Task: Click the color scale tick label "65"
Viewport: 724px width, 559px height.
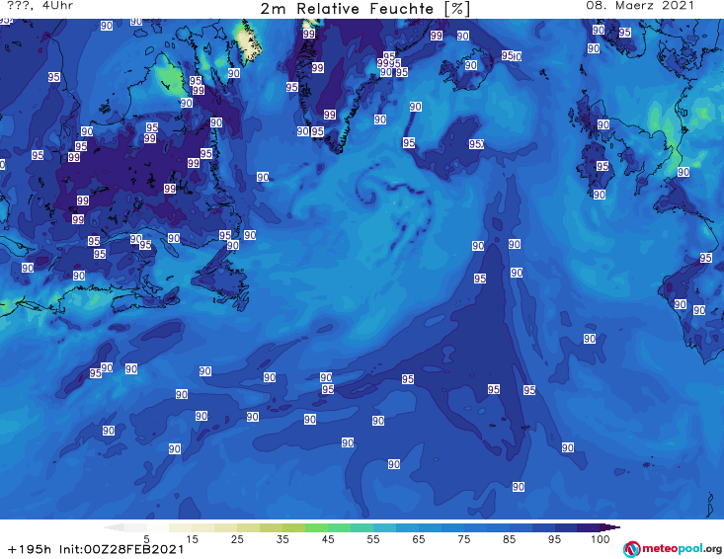Action: [419, 539]
